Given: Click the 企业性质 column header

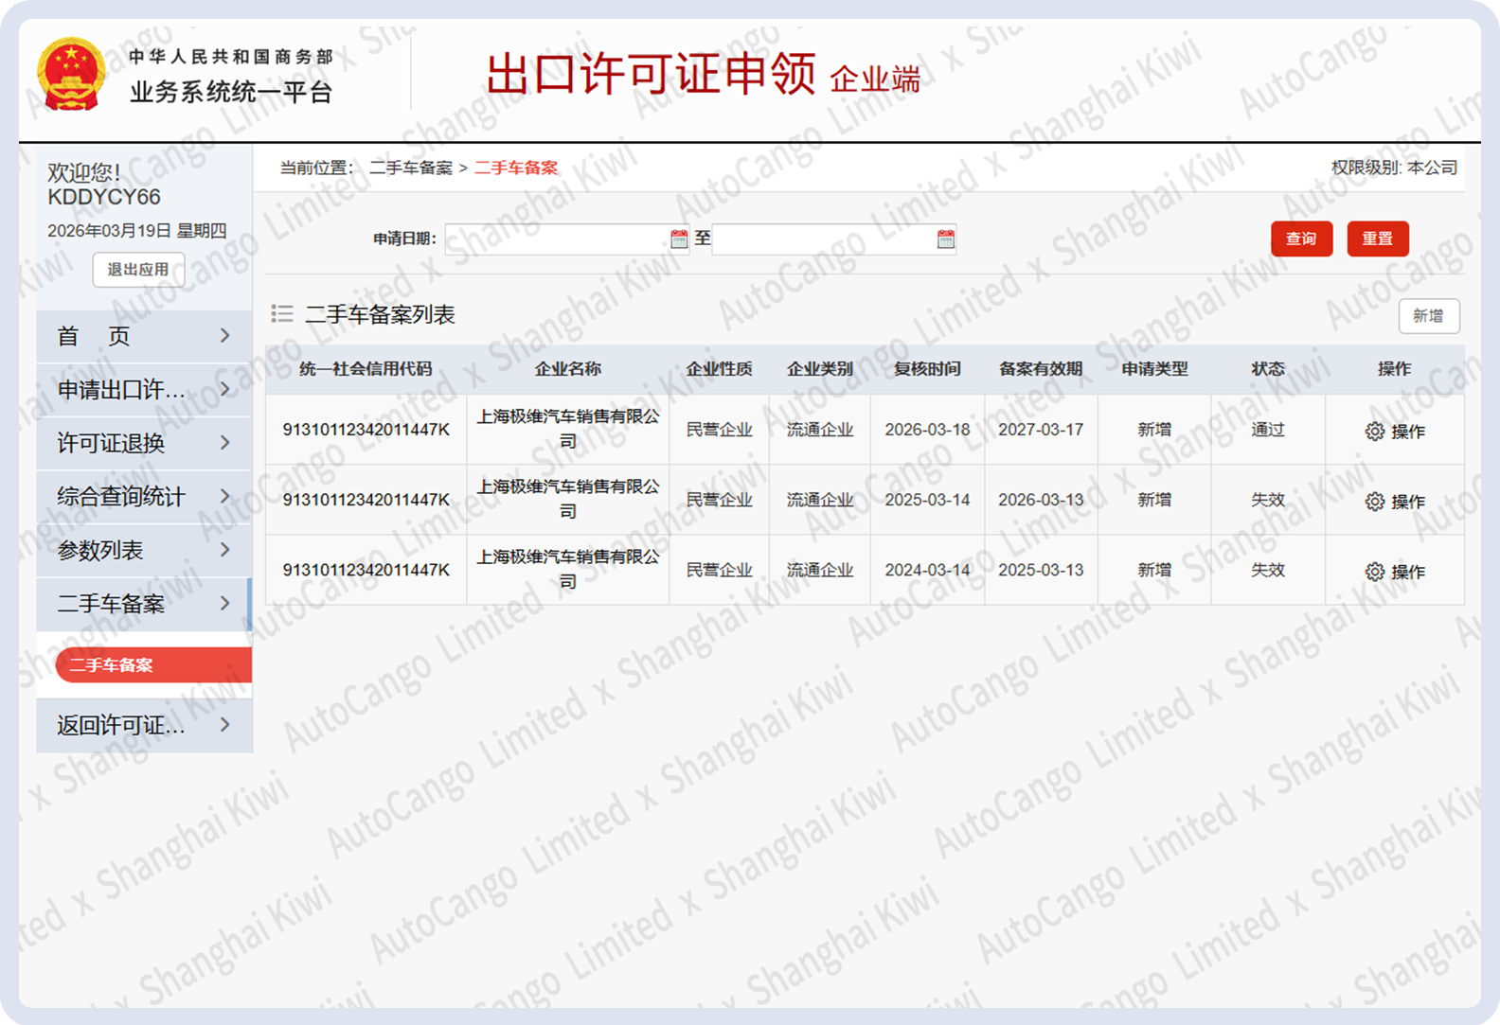Looking at the screenshot, I should point(719,369).
